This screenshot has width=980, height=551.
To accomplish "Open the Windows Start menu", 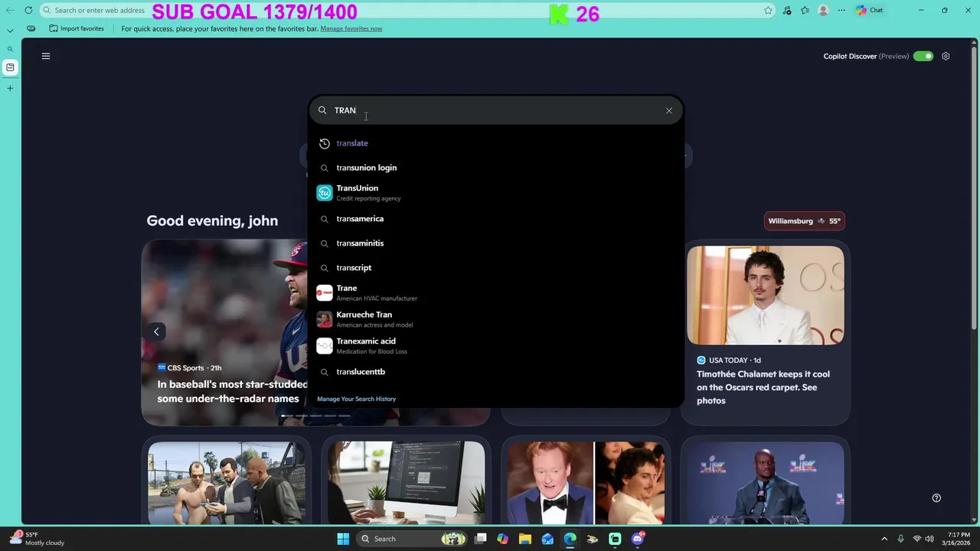I will 343,539.
